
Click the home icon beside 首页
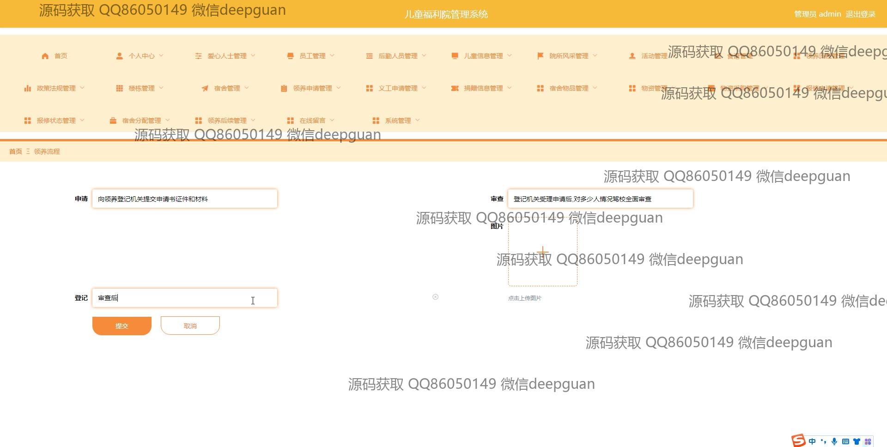click(45, 56)
